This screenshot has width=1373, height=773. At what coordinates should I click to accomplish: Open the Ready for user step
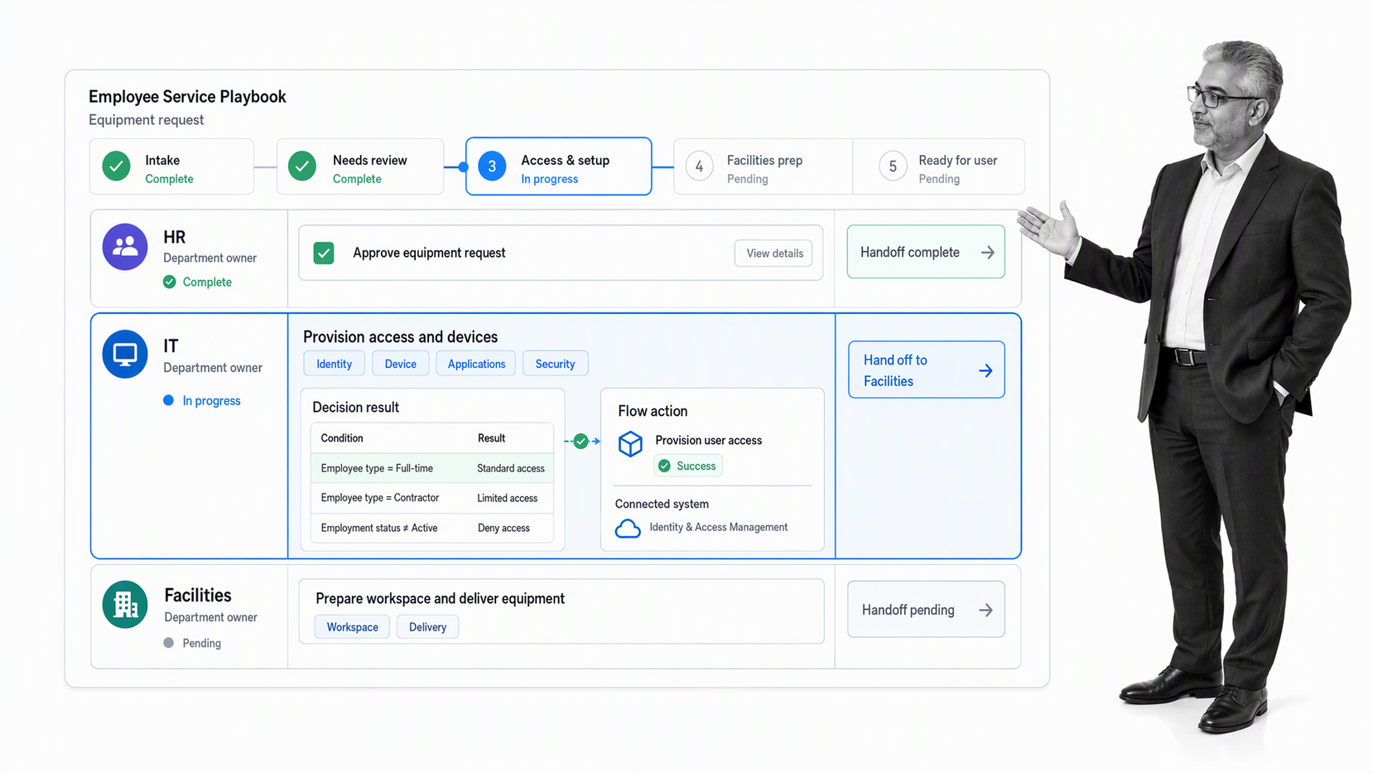point(939,167)
